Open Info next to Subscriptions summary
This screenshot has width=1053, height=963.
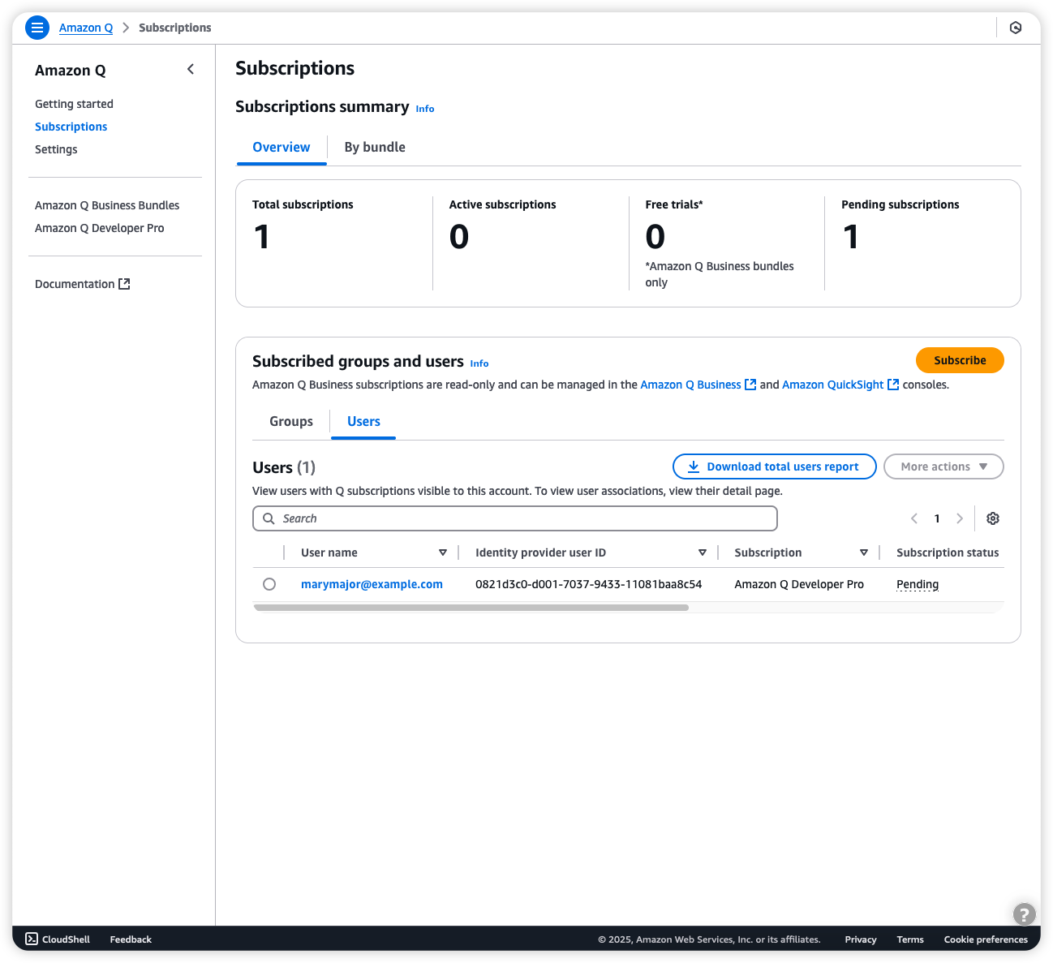pos(425,109)
